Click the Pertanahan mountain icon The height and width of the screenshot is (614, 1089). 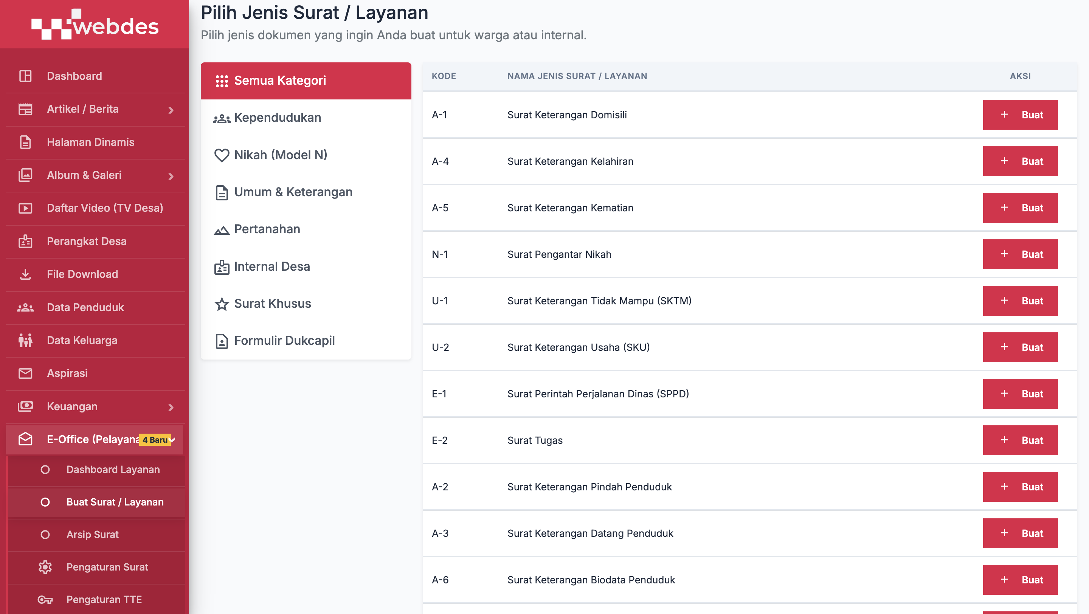click(222, 230)
